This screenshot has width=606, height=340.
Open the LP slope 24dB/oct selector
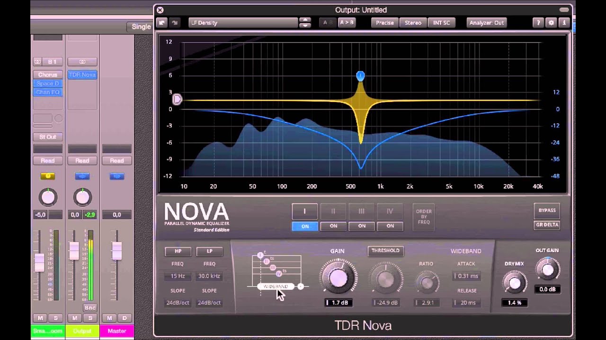coord(209,303)
